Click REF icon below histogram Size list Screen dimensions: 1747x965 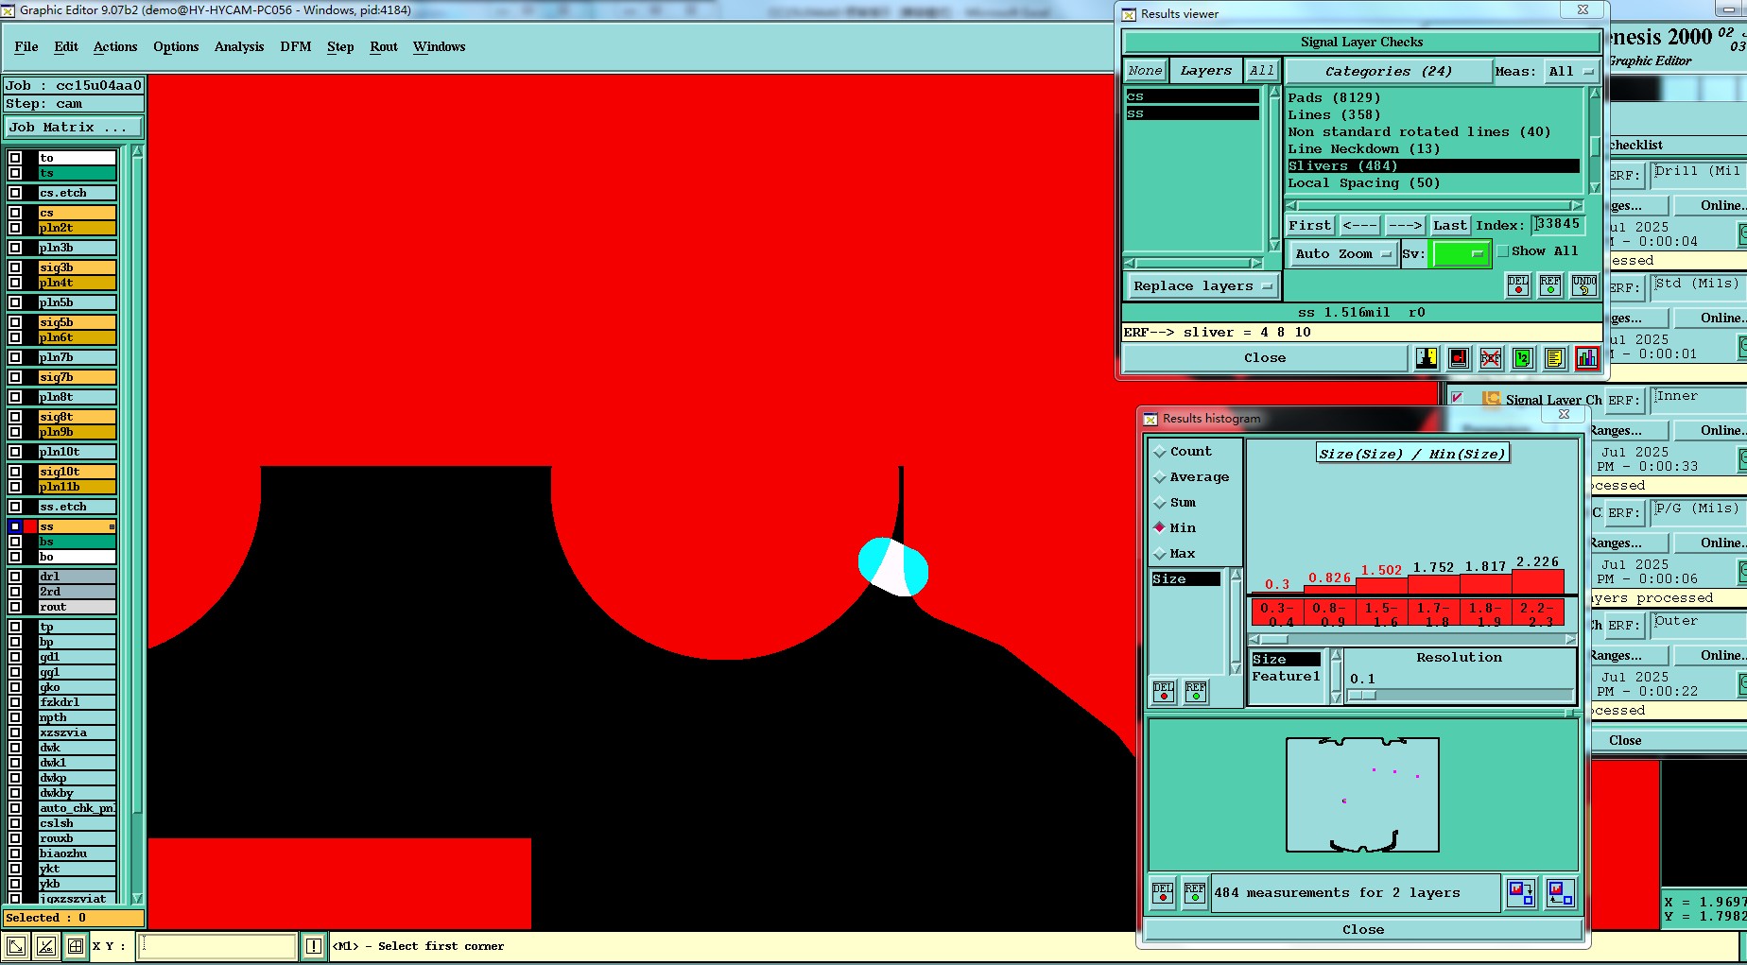click(x=1196, y=692)
